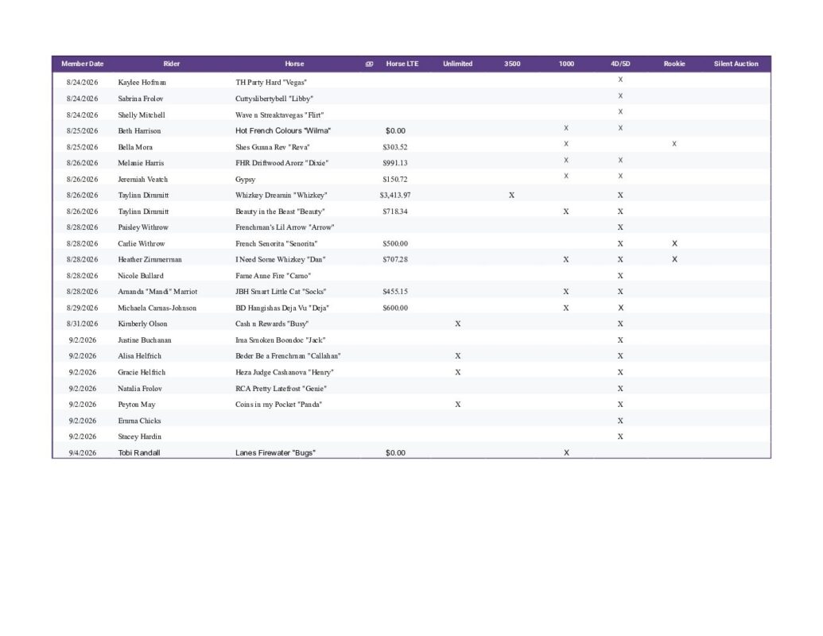823x636 pixels.
Task: Click the Unlimited column header
Action: tap(458, 64)
